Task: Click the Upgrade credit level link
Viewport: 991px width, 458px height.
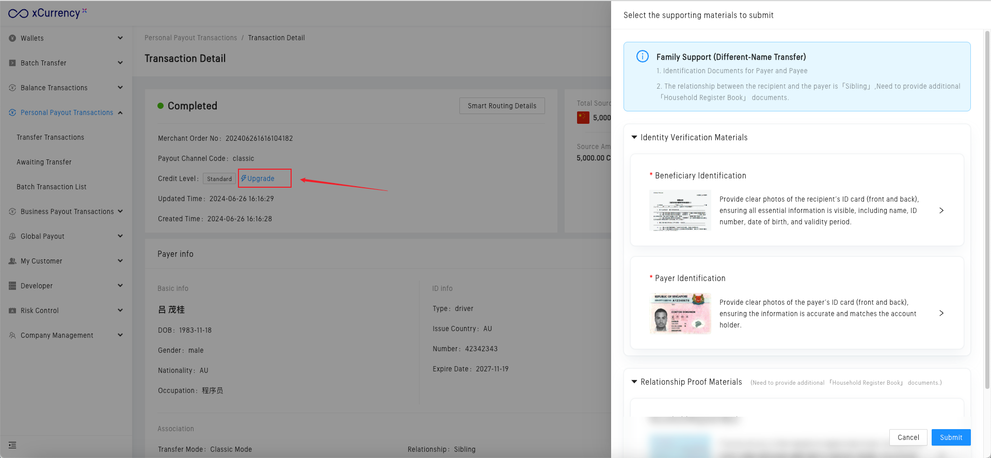Action: [x=258, y=178]
